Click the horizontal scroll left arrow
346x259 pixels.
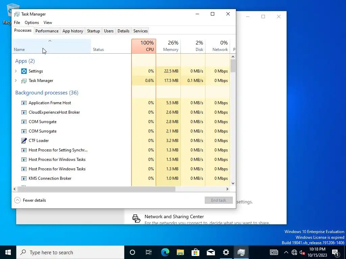pyautogui.click(x=15, y=189)
